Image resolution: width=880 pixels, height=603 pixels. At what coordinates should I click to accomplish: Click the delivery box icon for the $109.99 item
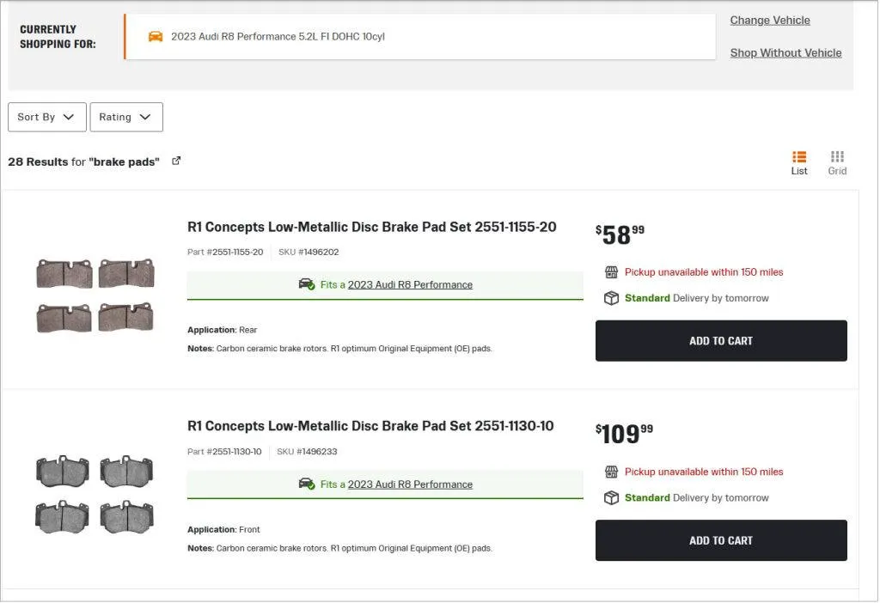pos(611,498)
